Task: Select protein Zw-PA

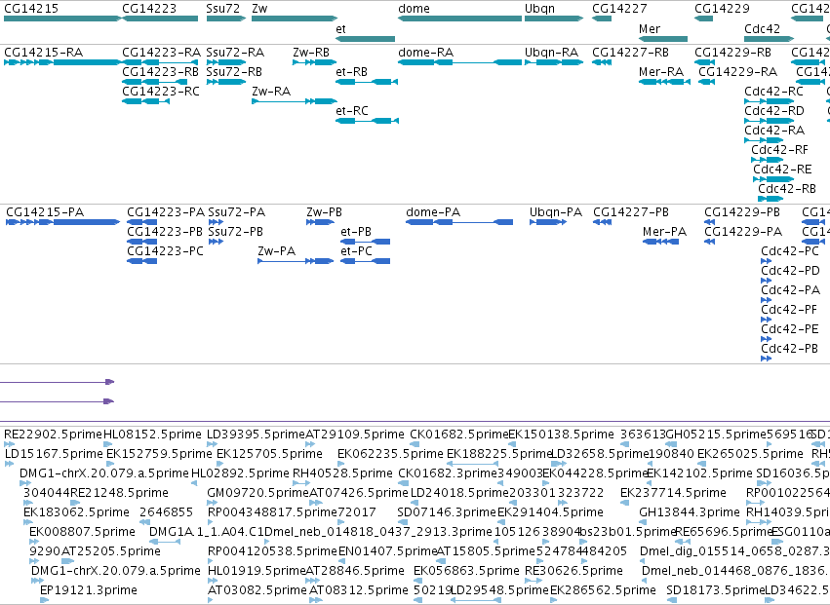Action: click(296, 261)
